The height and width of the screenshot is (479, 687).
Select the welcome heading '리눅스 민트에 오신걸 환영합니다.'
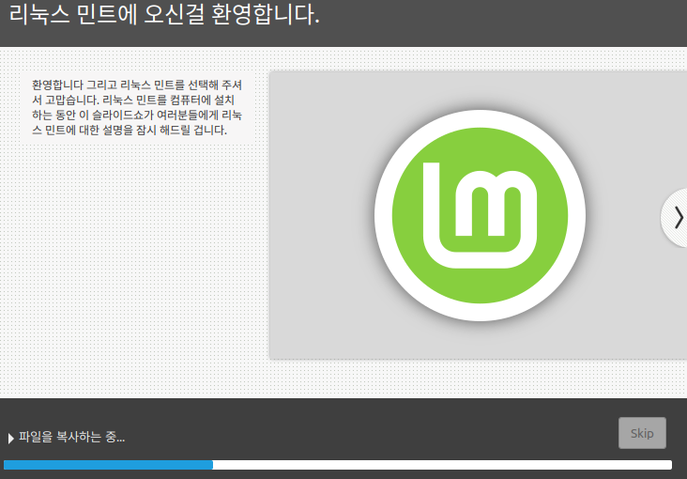point(164,14)
